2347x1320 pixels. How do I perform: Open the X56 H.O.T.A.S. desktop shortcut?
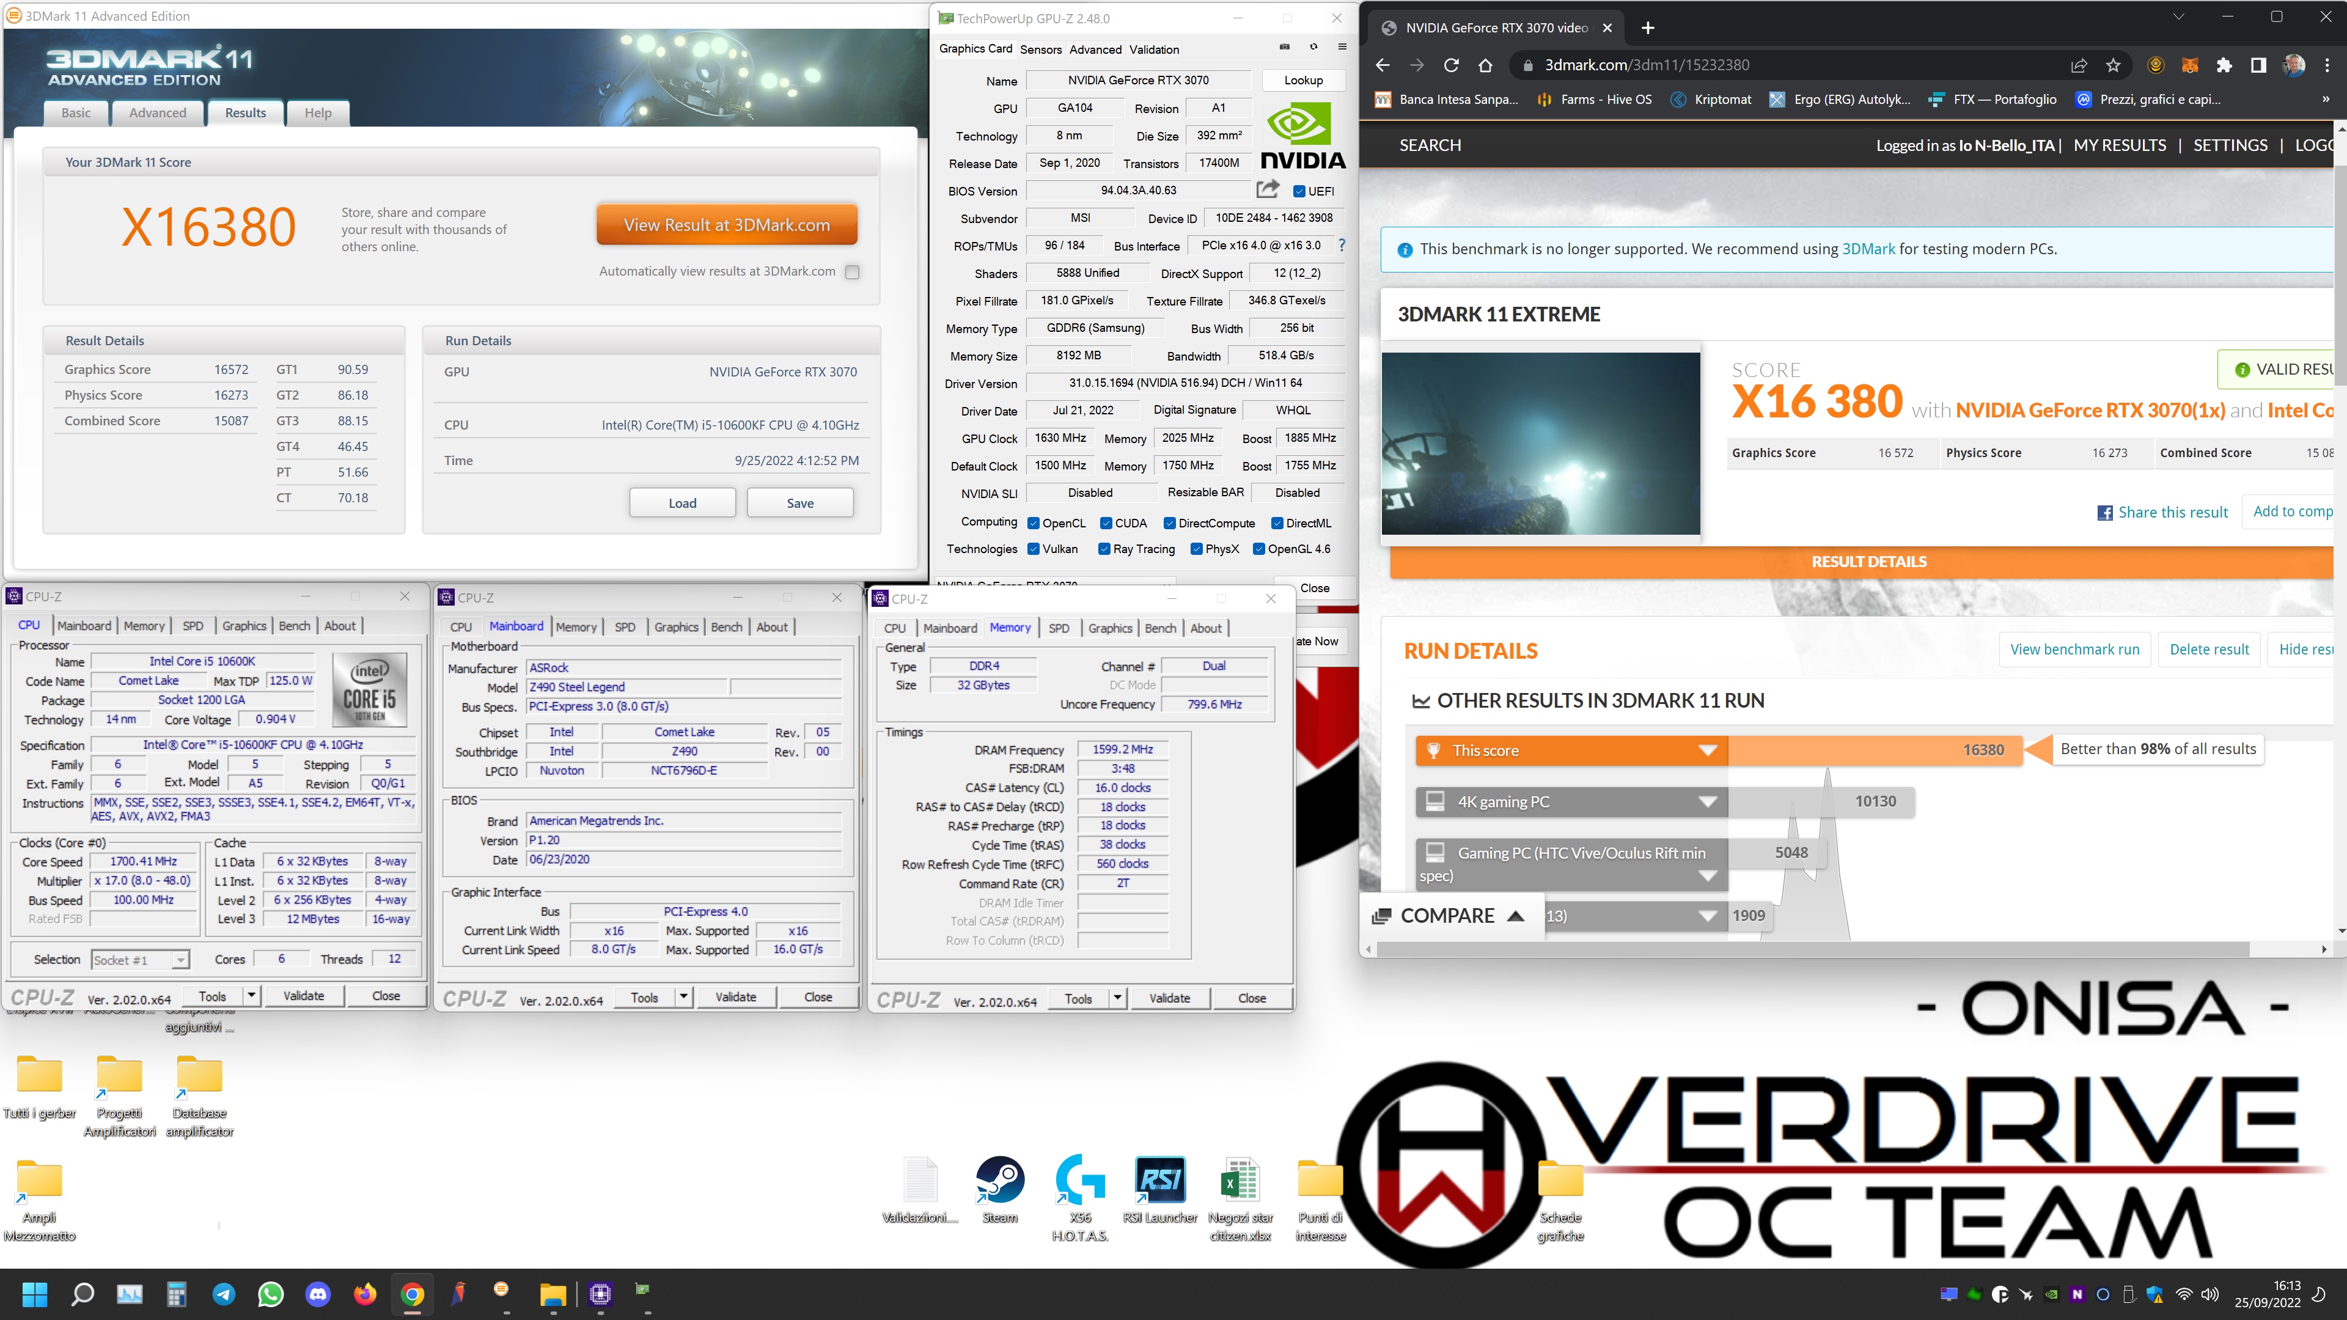tap(1079, 1198)
